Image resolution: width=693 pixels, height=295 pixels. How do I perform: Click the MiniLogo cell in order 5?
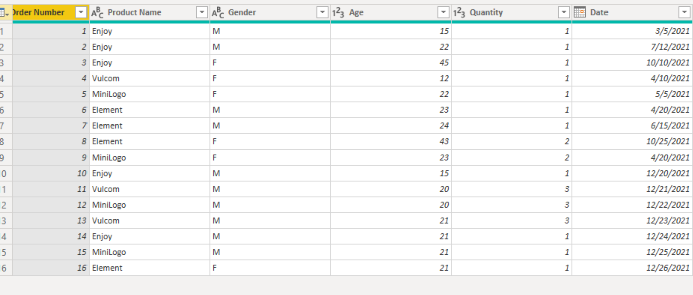coord(149,94)
